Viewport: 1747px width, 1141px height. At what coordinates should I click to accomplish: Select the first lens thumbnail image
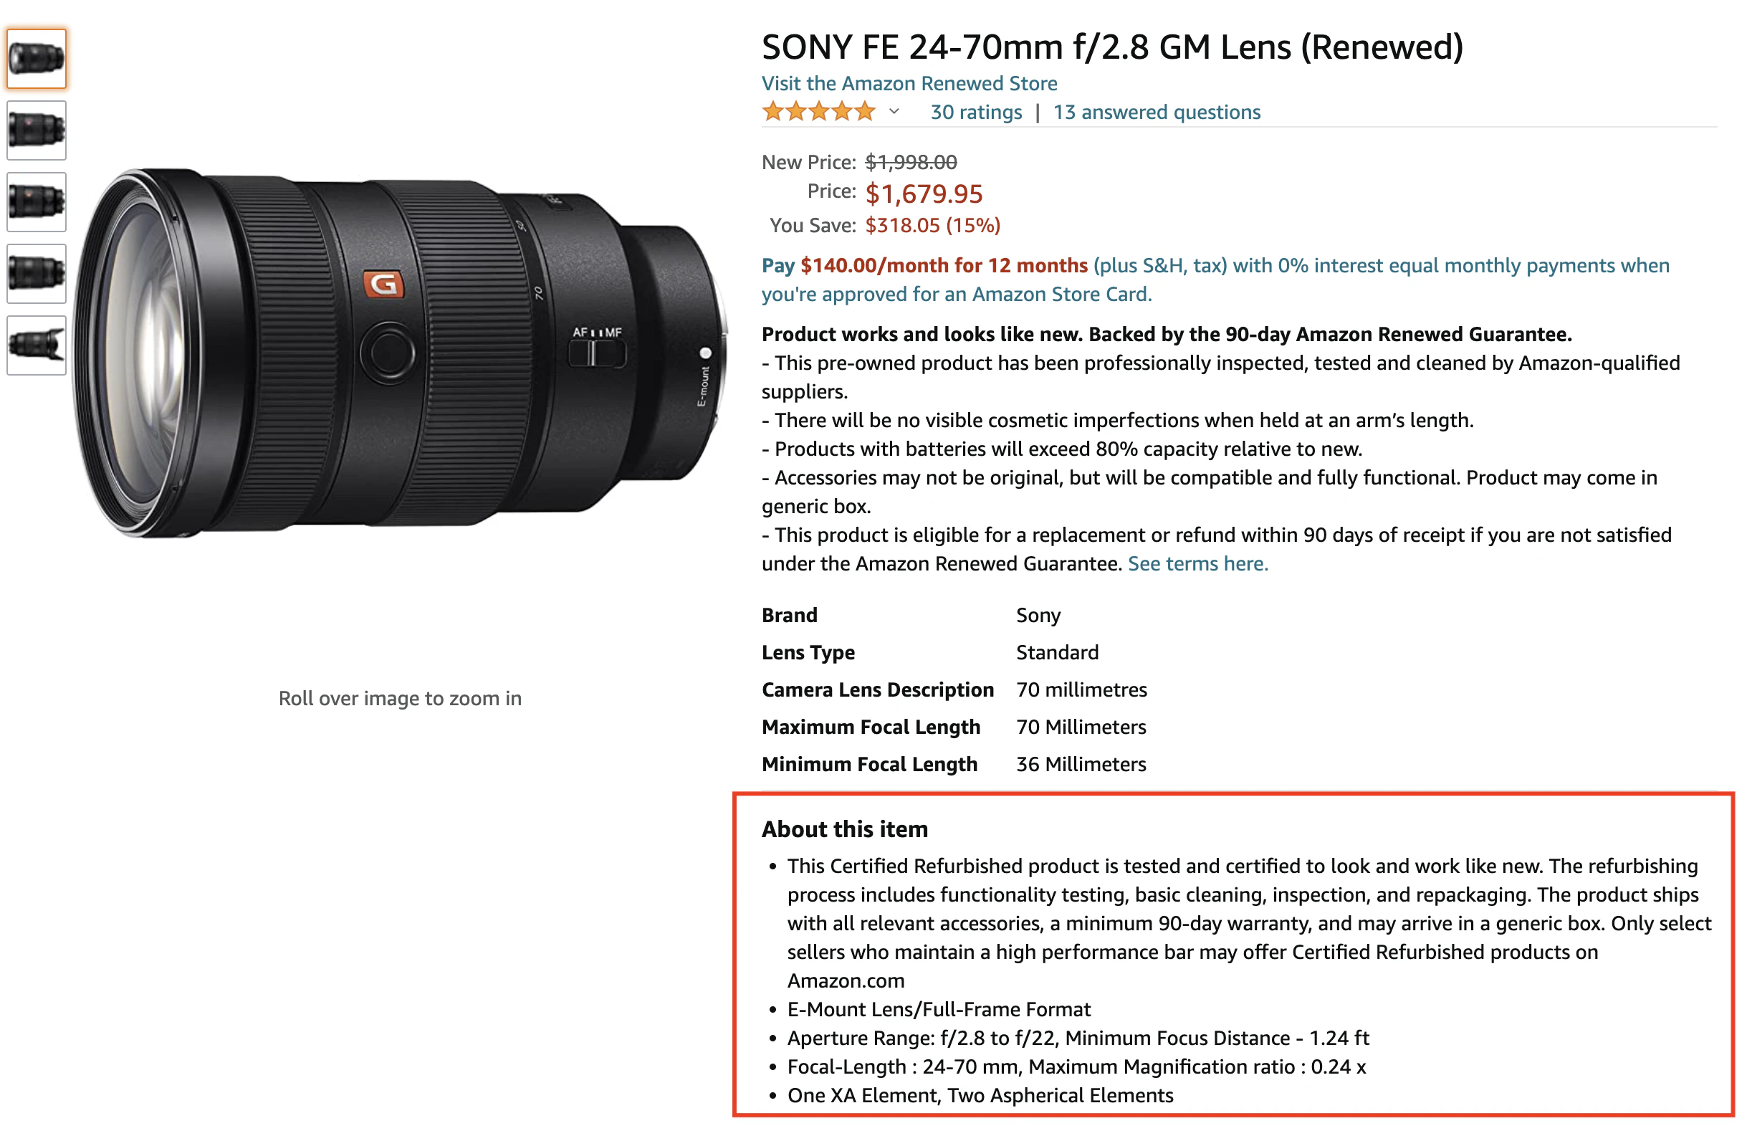click(37, 59)
